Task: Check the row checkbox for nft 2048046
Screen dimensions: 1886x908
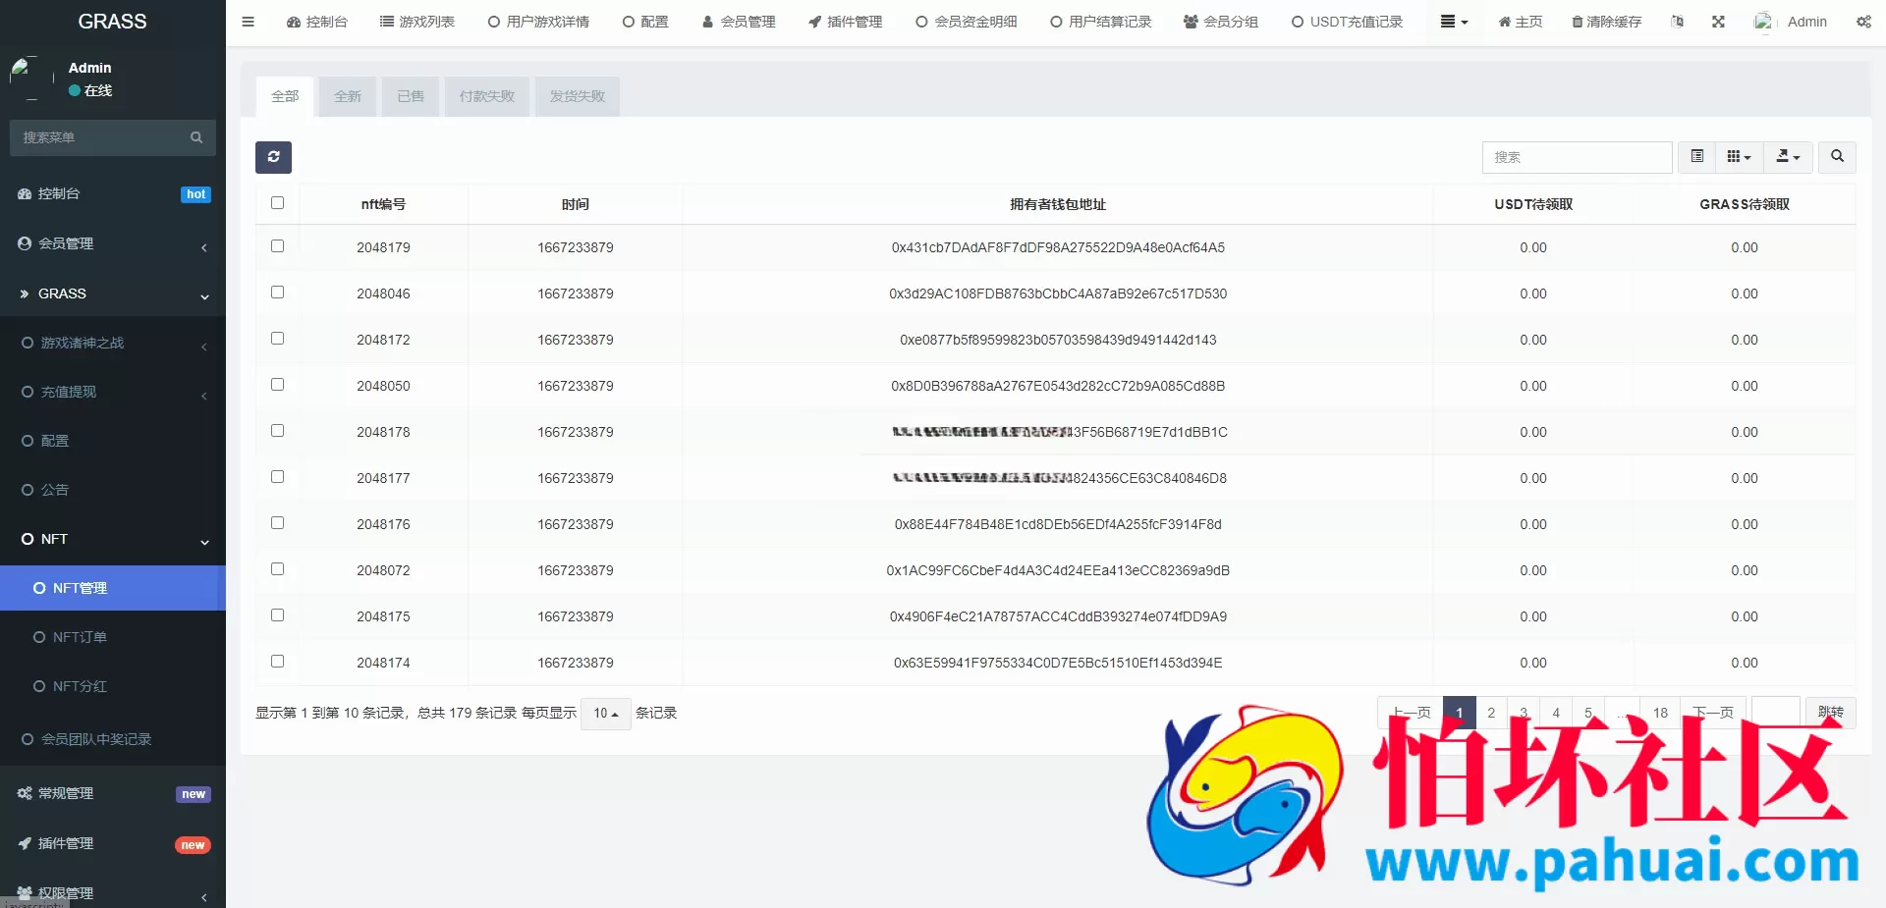Action: [x=277, y=292]
